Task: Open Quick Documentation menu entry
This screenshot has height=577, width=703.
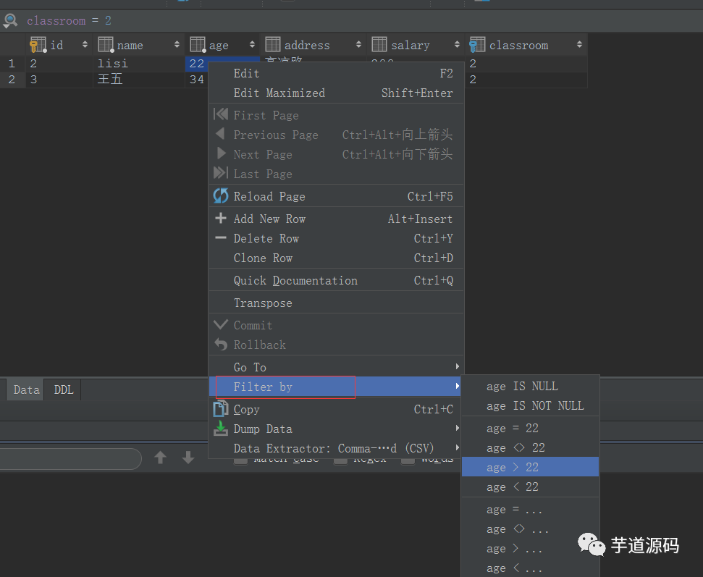Action: (336, 280)
